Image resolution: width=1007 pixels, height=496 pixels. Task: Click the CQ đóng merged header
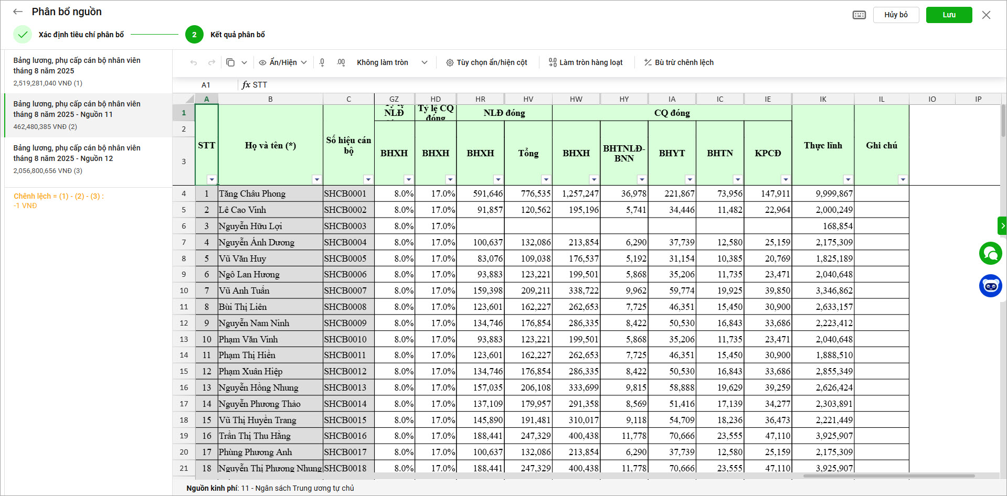tap(672, 113)
